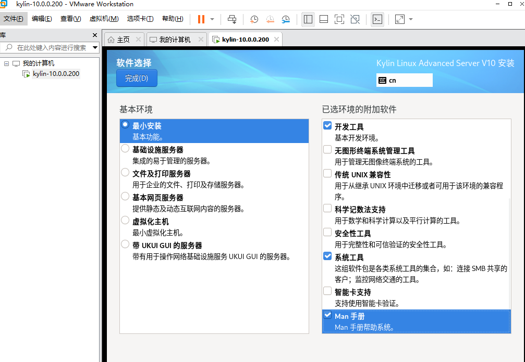This screenshot has height=362, width=525.
Task: Select 我的计算机 in the library tree
Action: click(38, 63)
